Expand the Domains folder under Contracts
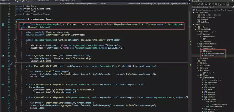Image resolution: width=234 pixels, height=112 pixels. point(200,41)
